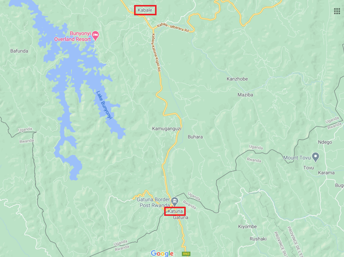Select the Mount Tovu location pin
Image resolution: width=344 pixels, height=257 pixels.
point(316,157)
